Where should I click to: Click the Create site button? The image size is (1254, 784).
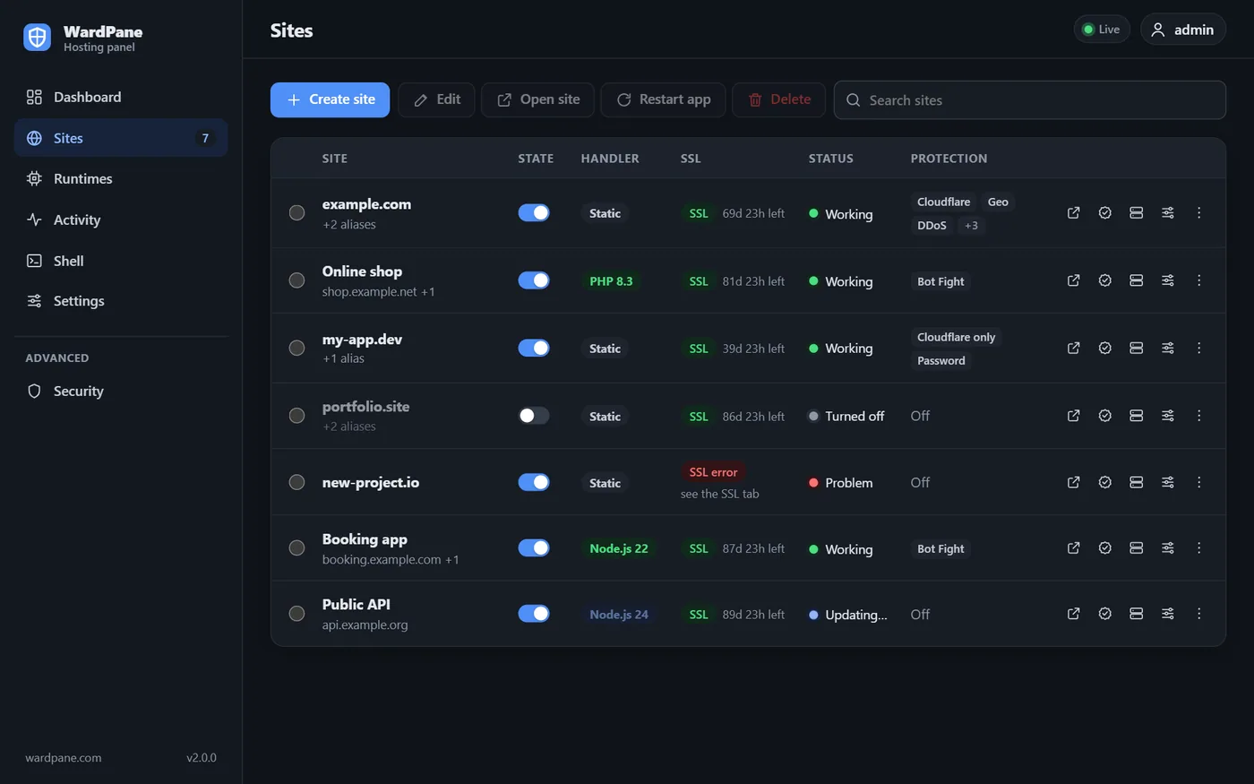pyautogui.click(x=330, y=99)
